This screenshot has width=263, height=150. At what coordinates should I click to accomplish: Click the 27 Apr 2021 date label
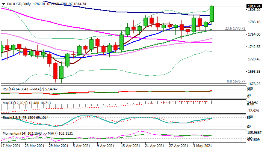click(x=178, y=145)
